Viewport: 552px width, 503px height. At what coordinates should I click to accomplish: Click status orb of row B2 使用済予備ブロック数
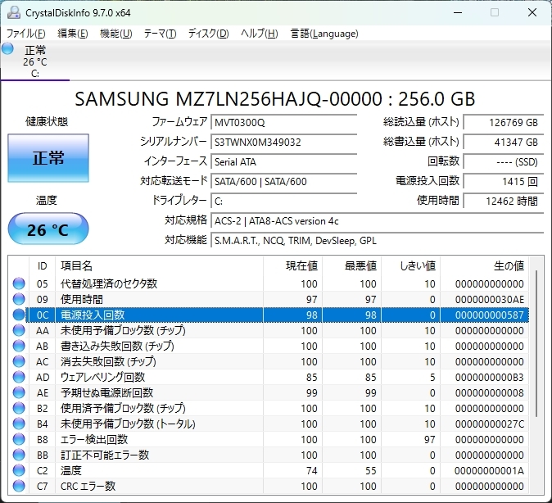[x=19, y=408]
